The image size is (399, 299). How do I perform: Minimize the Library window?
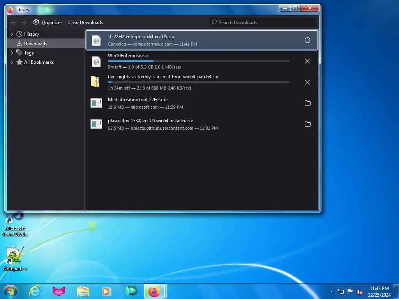(x=285, y=8)
